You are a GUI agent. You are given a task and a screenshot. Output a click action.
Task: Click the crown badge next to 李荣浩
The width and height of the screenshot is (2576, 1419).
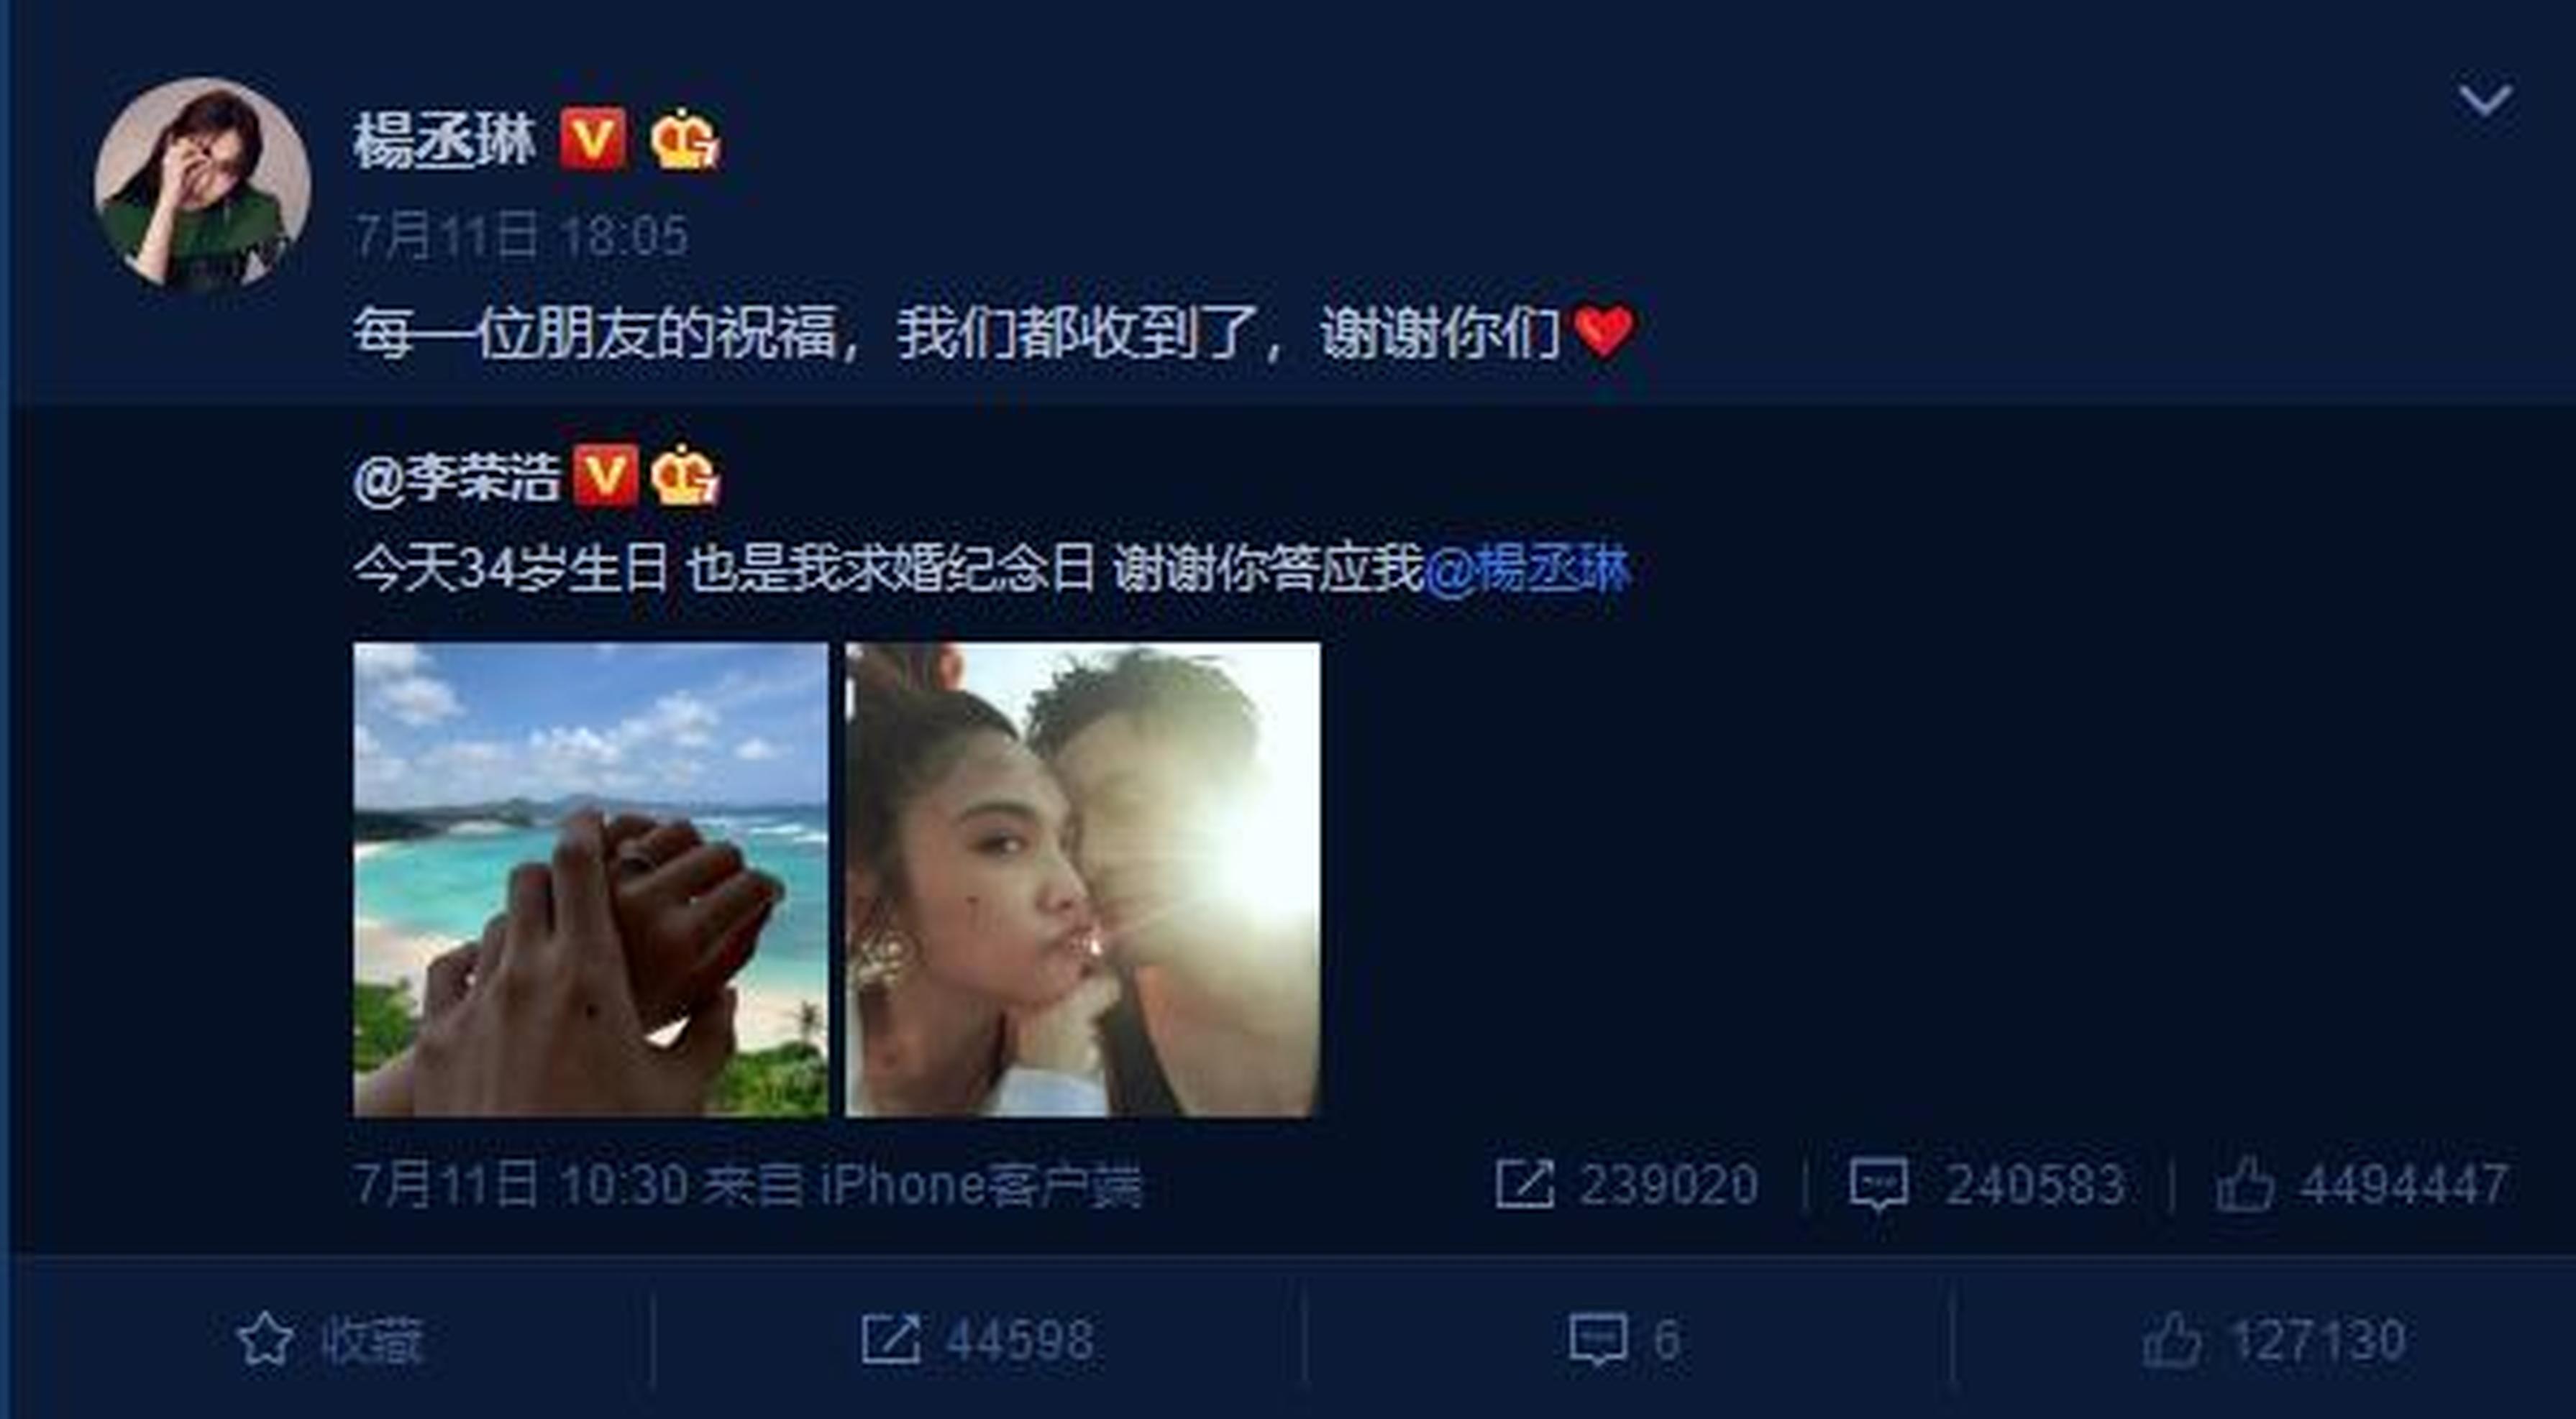685,476
